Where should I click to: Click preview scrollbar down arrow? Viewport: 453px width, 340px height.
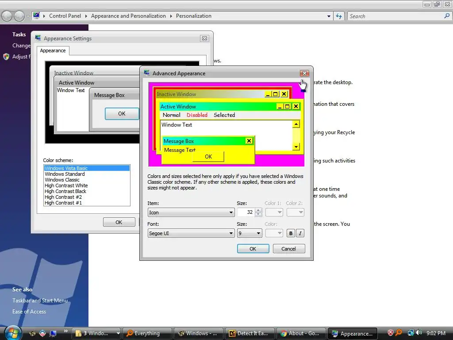[296, 147]
